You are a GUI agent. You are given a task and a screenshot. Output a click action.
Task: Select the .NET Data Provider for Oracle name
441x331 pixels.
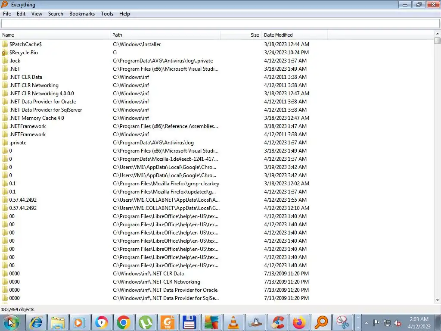[x=43, y=102]
